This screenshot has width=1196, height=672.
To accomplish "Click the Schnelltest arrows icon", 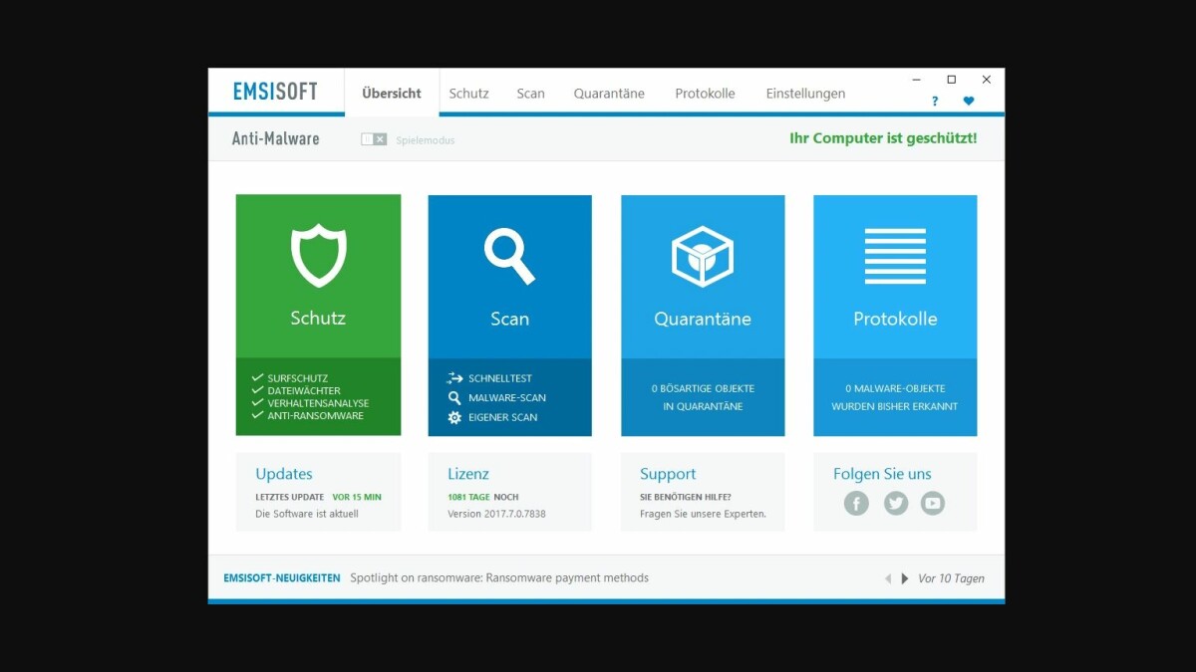I will 455,378.
